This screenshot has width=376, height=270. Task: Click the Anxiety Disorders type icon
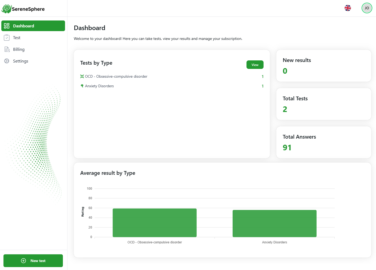coord(82,86)
